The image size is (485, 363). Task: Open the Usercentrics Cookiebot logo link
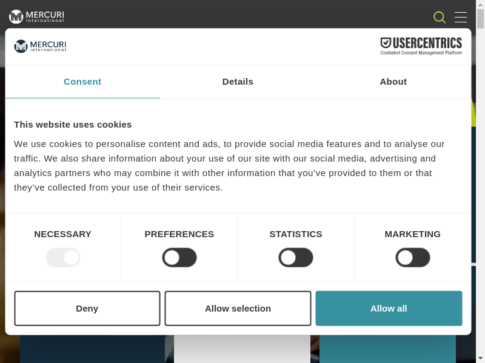point(421,46)
